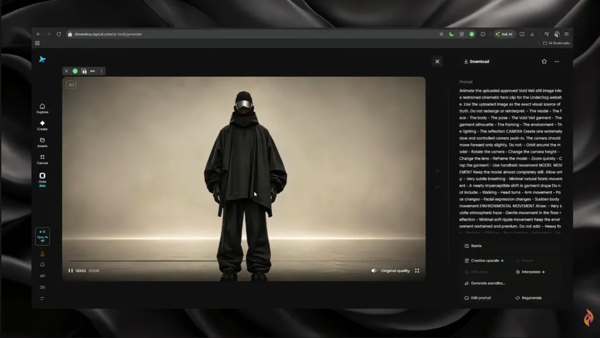Open the Create section
600x338 pixels.
(x=42, y=125)
